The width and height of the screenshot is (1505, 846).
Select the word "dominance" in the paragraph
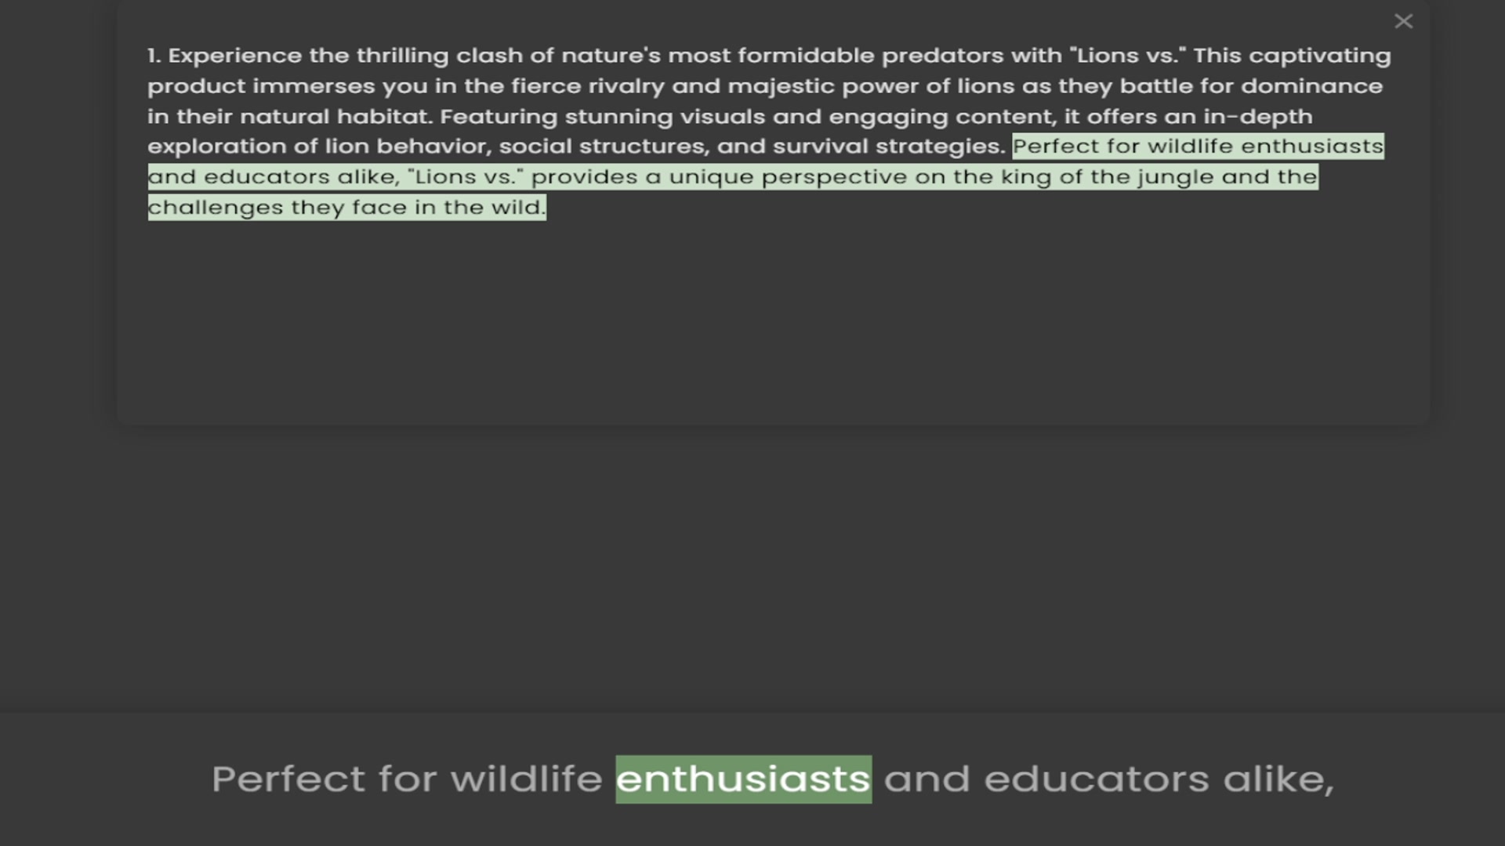[x=1311, y=86]
